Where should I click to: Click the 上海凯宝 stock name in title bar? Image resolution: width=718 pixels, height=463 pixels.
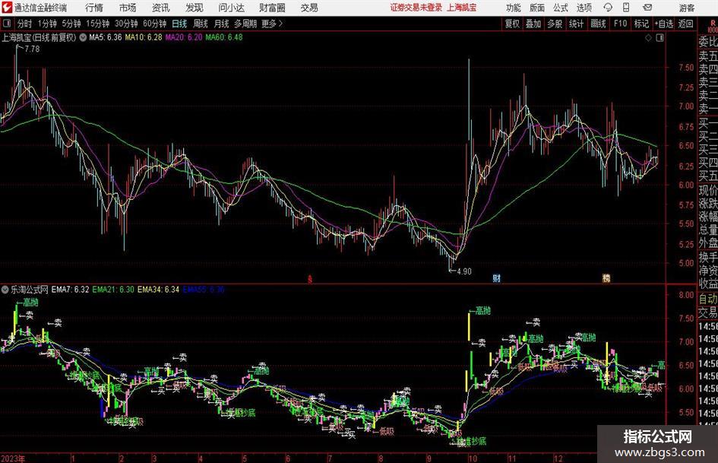(462, 8)
